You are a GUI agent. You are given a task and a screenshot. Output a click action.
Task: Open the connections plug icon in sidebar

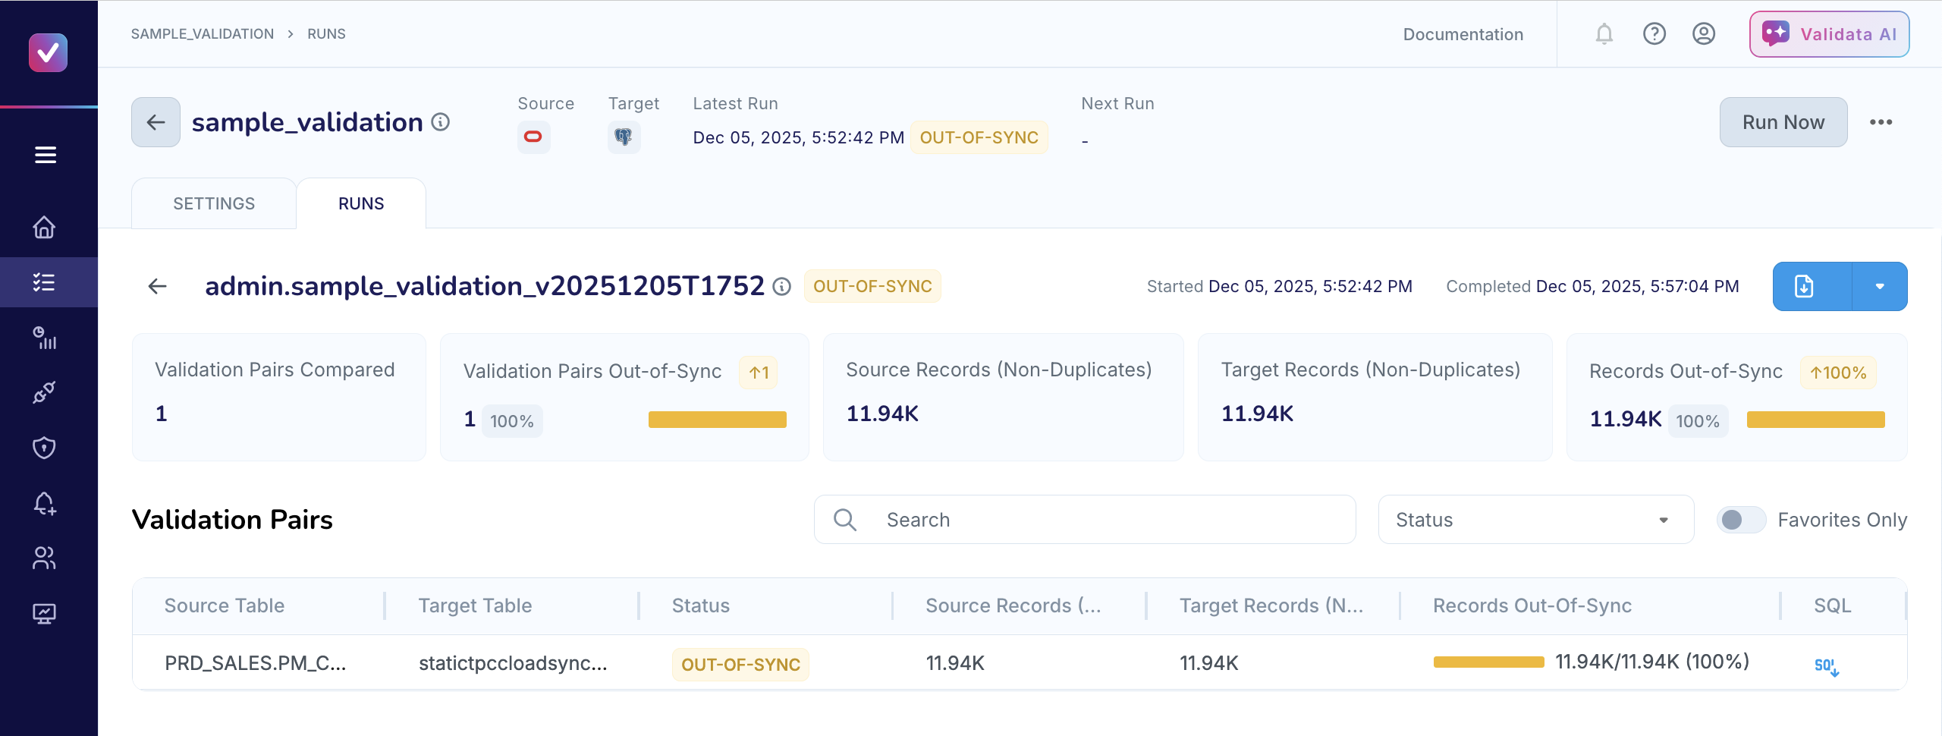point(44,392)
